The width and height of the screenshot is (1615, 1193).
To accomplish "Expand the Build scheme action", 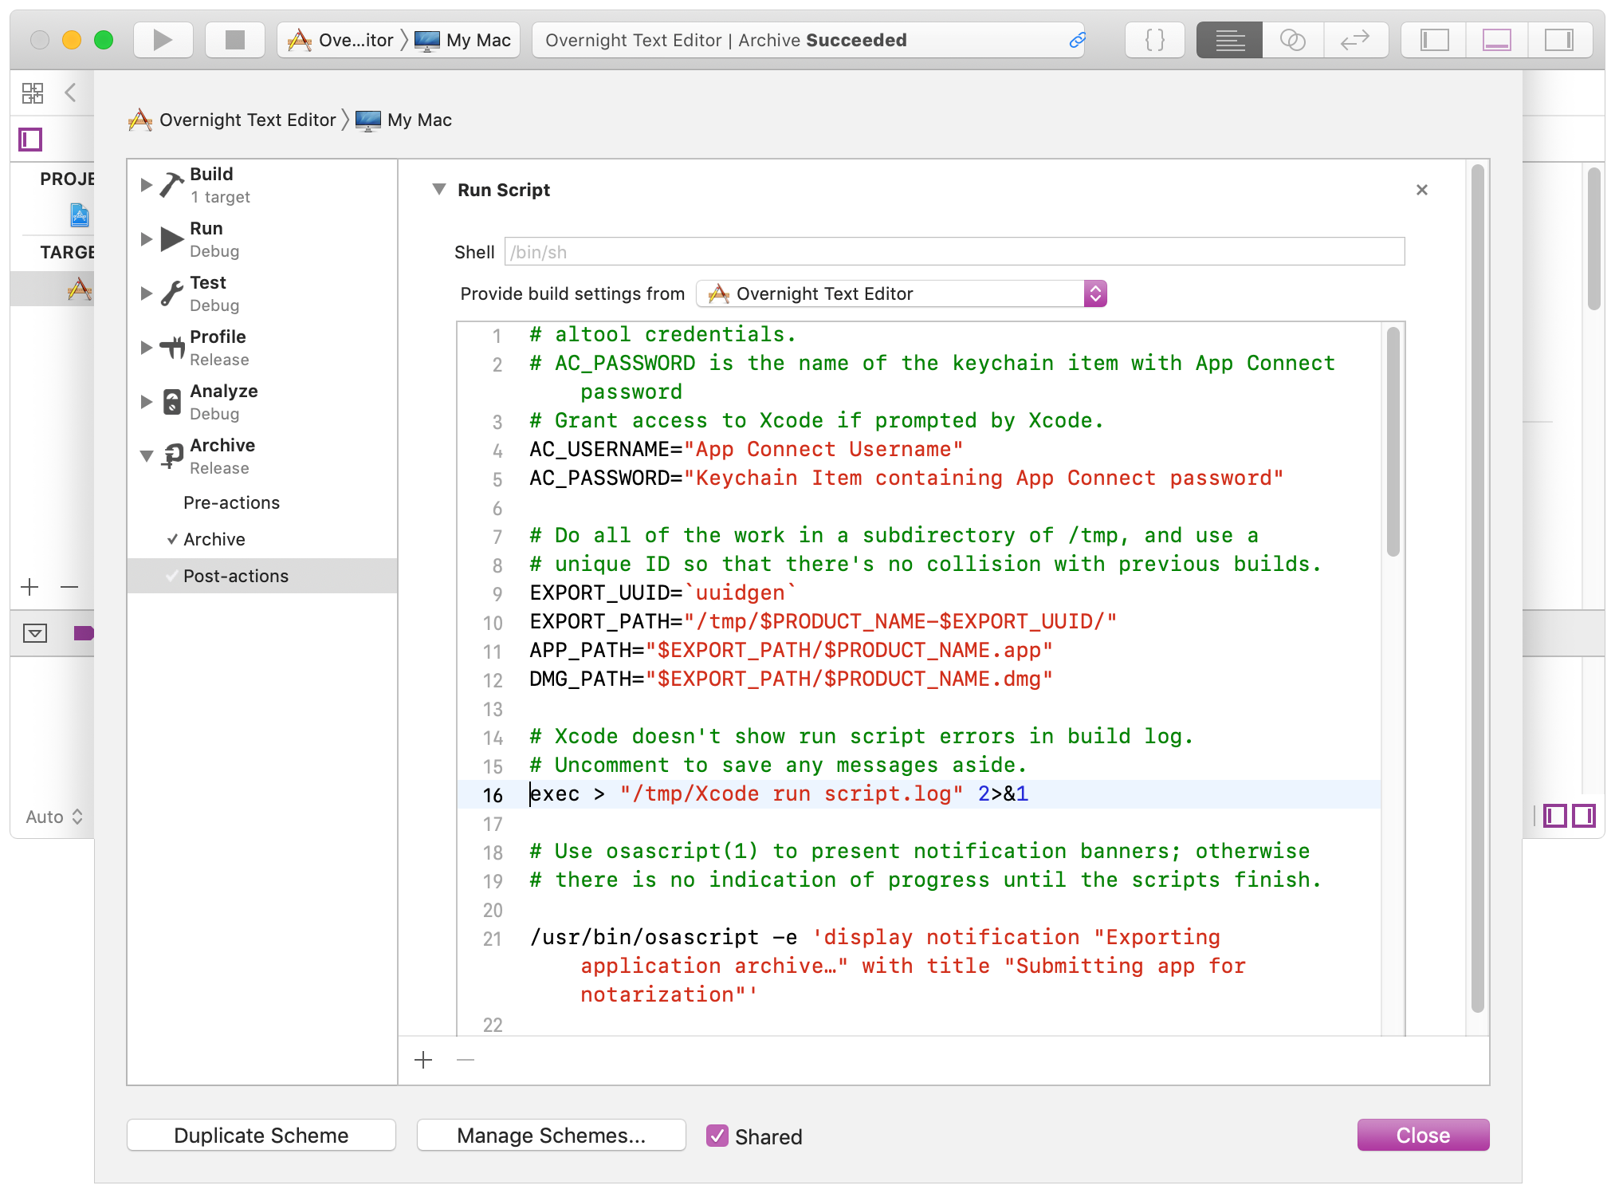I will point(147,185).
